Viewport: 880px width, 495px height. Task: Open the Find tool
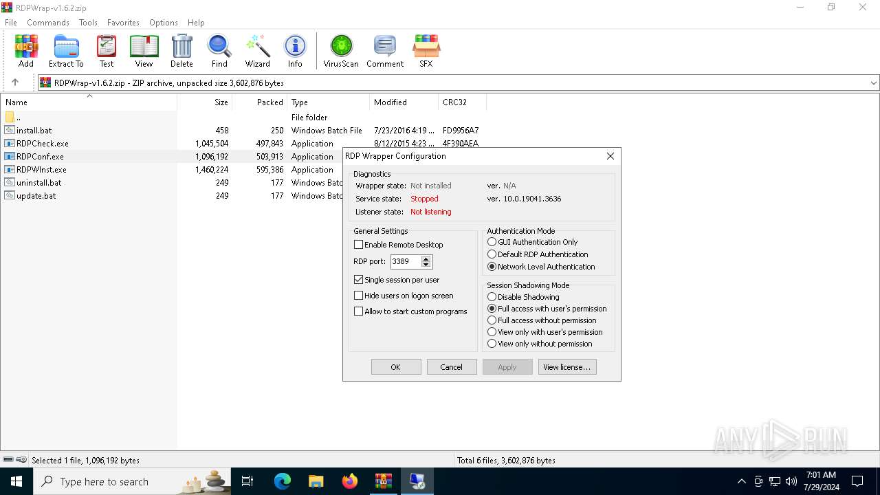click(x=219, y=52)
